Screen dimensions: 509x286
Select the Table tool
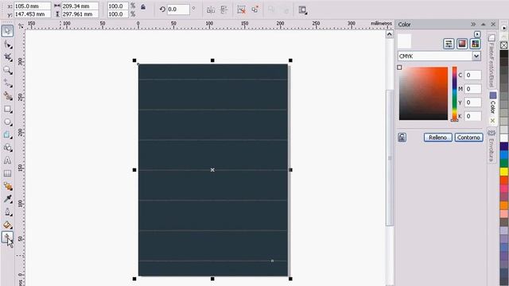[7, 173]
